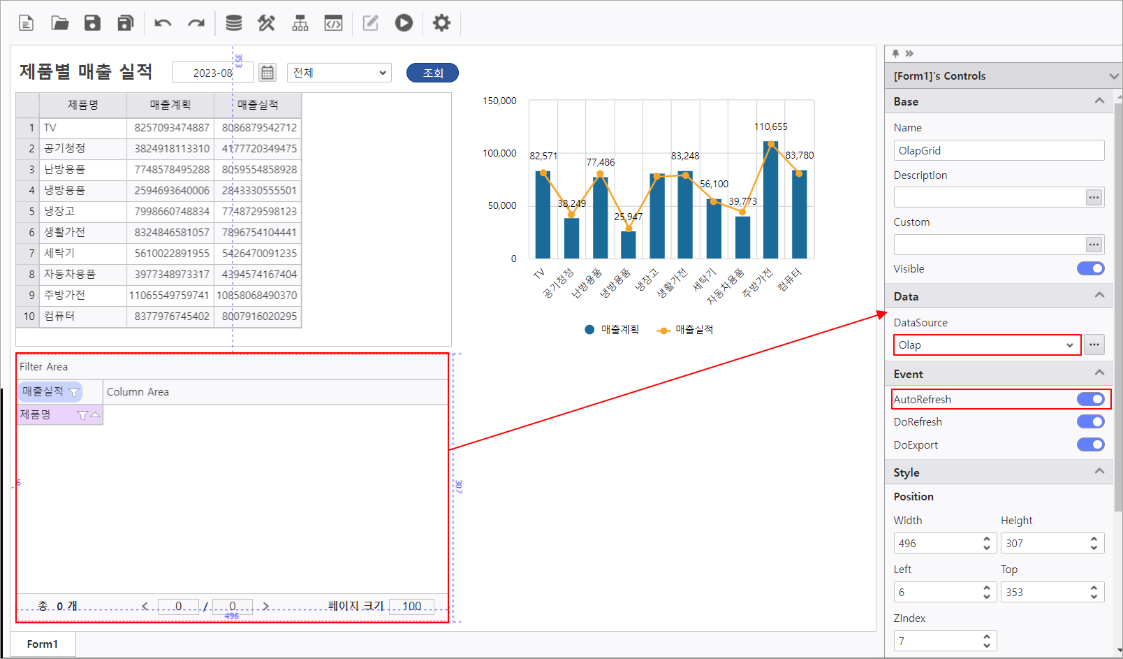
Task: Toggle the DoExport switch
Action: click(1091, 444)
